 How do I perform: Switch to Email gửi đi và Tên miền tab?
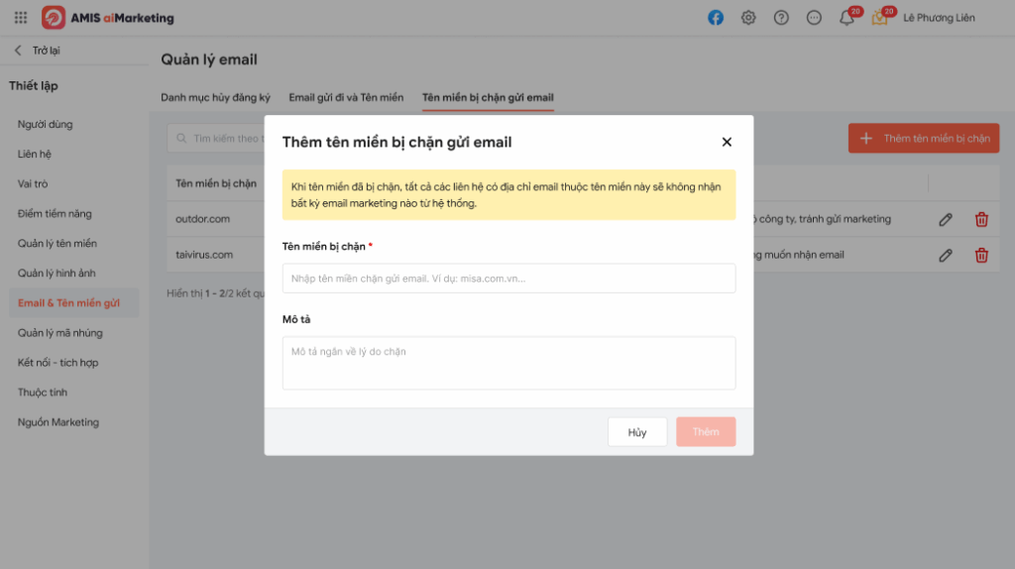346,97
